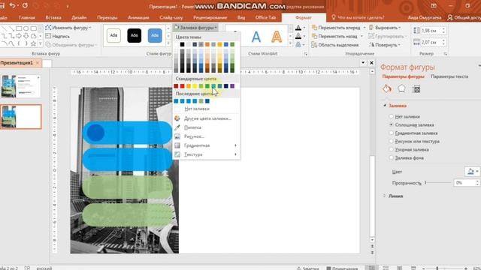Choose the white outlined shape style preset

point(113,35)
